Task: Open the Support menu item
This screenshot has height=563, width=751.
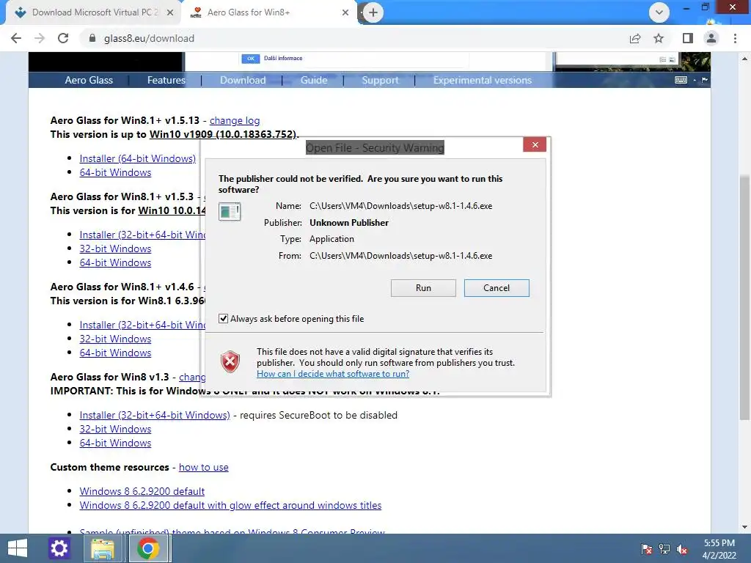Action: [x=380, y=80]
